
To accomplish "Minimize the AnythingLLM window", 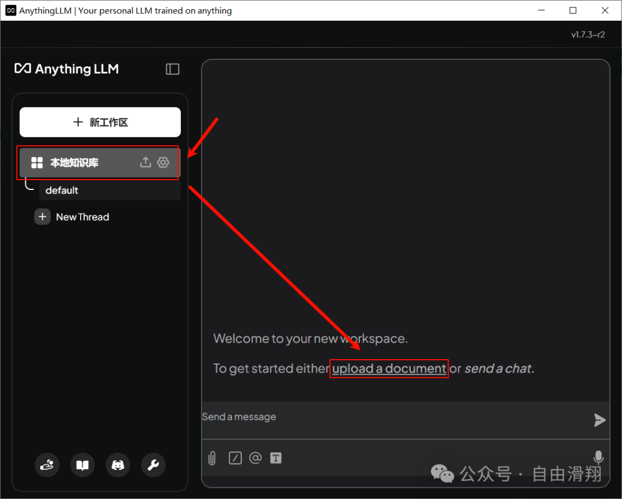I will (x=541, y=11).
